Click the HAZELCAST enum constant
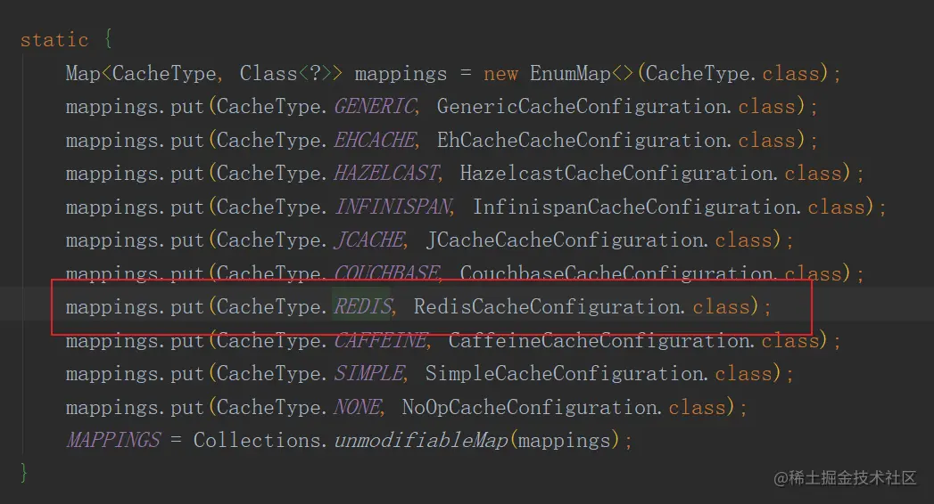The height and width of the screenshot is (504, 934). (x=386, y=175)
